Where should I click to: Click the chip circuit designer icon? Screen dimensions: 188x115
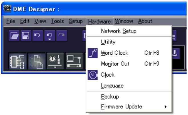tap(18, 61)
